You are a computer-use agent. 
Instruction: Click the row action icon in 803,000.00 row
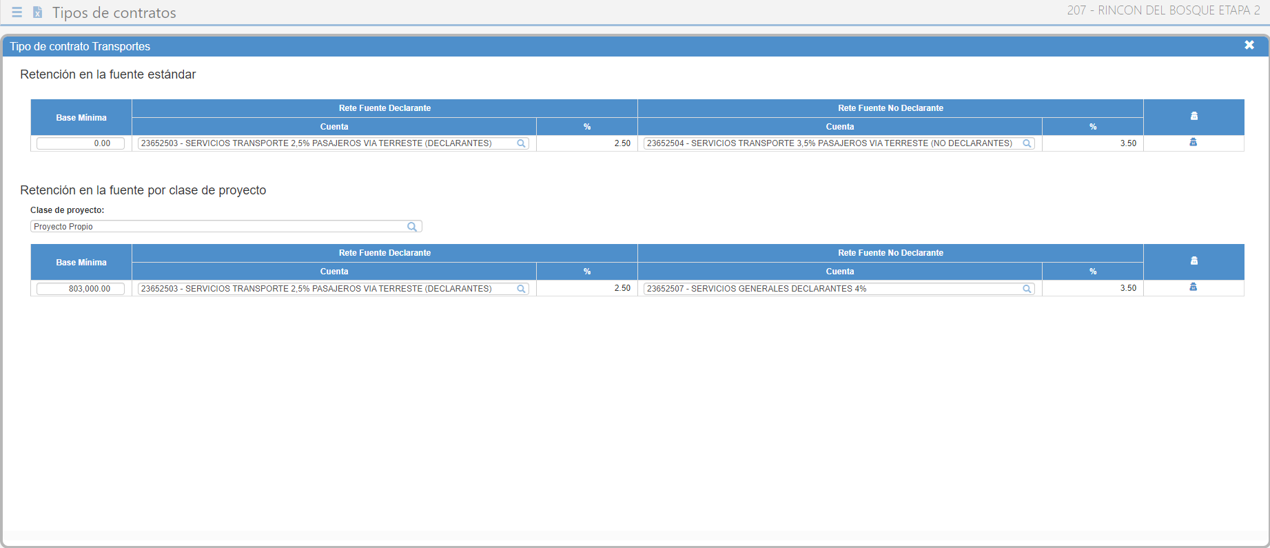(x=1194, y=287)
